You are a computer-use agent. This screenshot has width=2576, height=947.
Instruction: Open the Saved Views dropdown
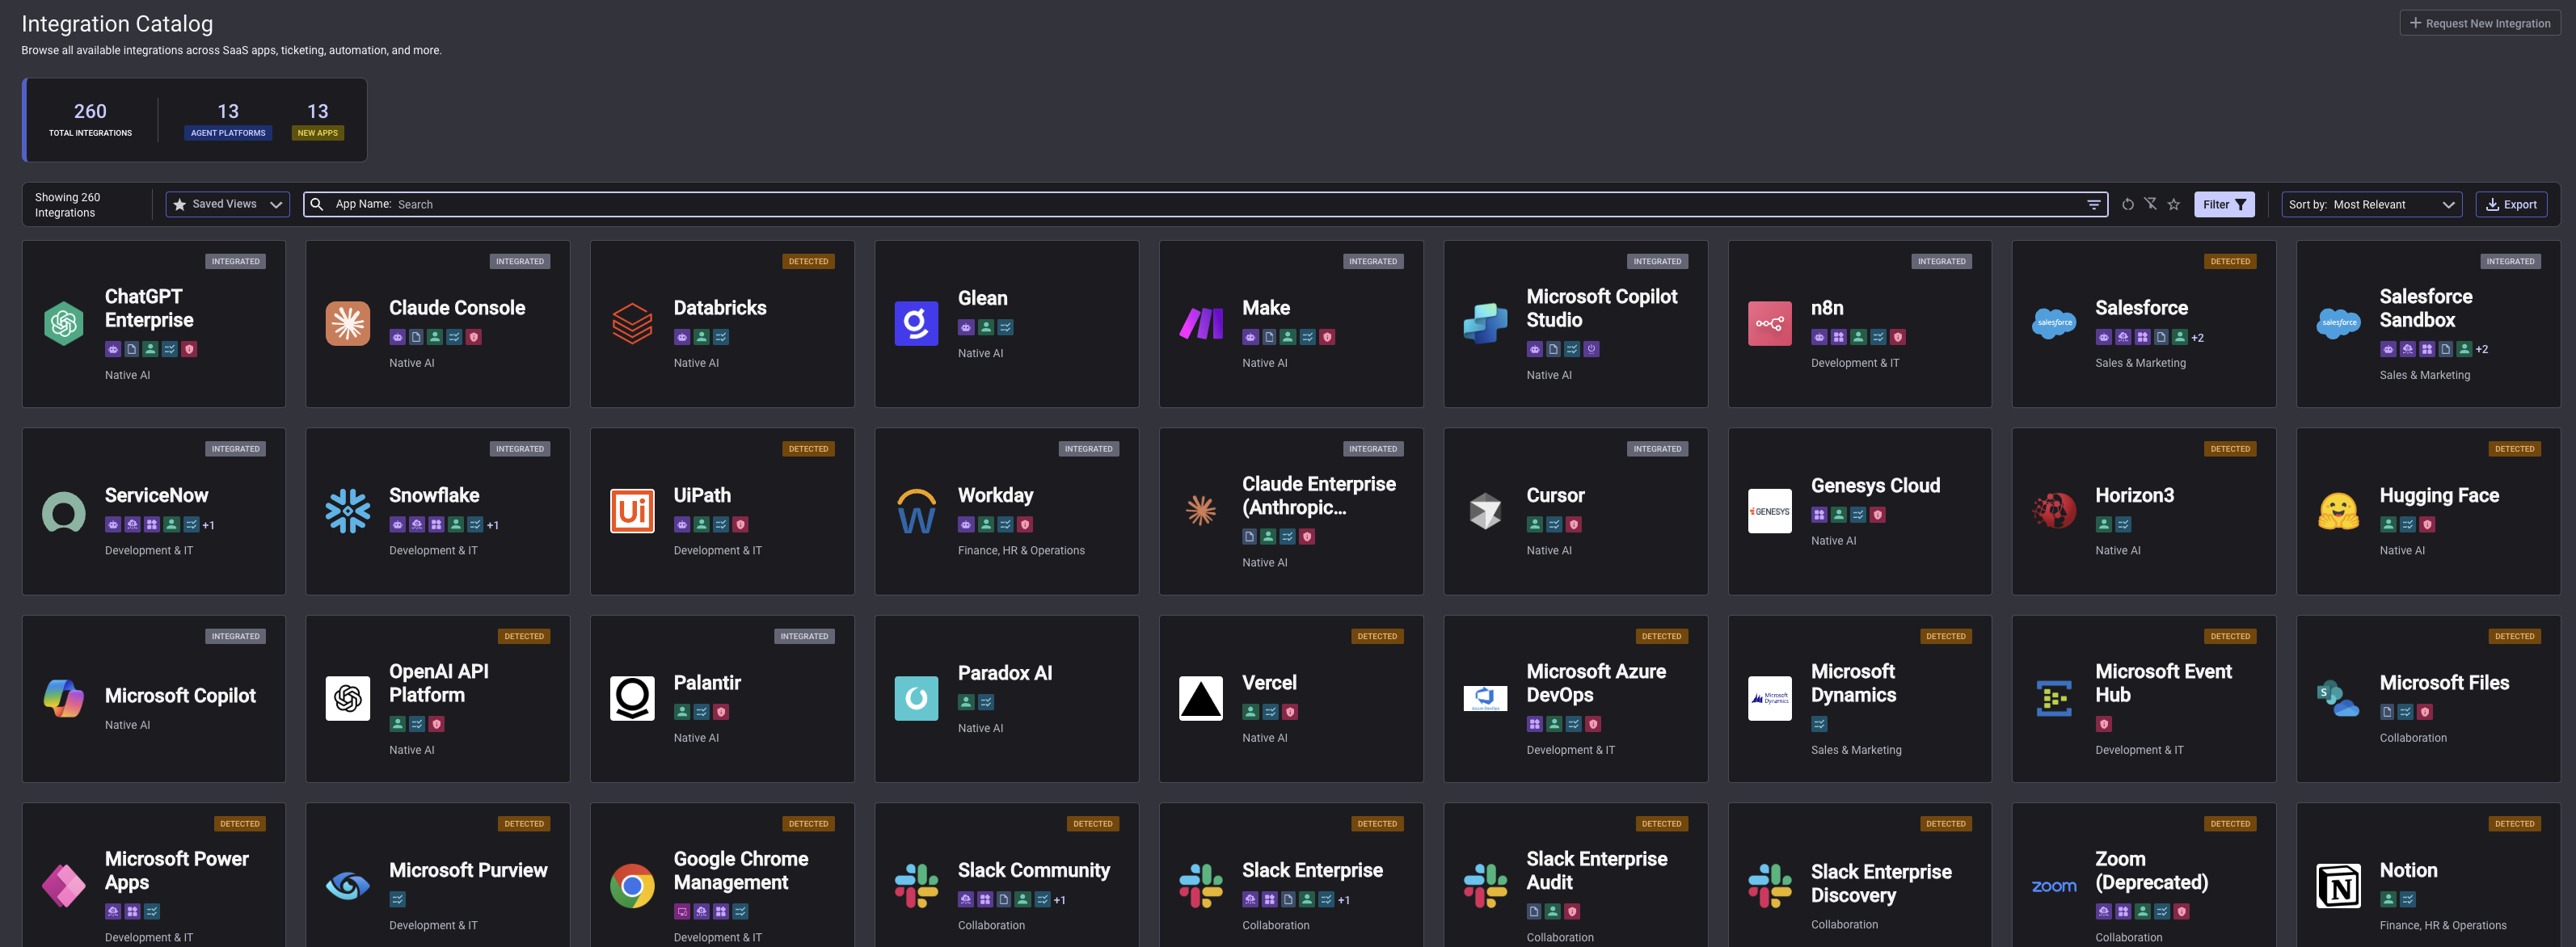click(x=227, y=204)
